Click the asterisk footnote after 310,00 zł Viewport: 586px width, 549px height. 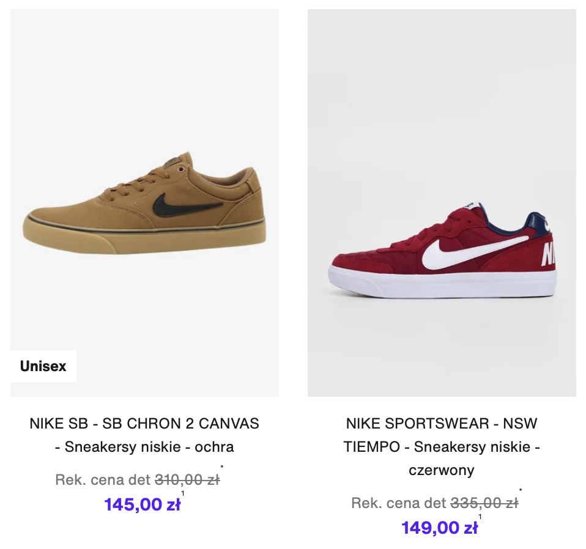[x=222, y=468]
